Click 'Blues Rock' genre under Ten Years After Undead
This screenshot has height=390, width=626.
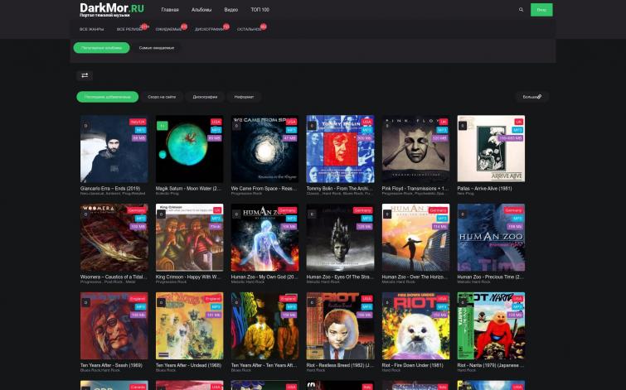pos(165,370)
